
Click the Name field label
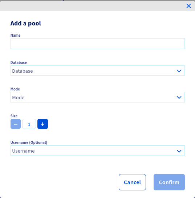click(15, 35)
